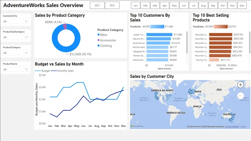Click the Clothing legend color dot
This screenshot has height=141, width=251.
[98, 45]
